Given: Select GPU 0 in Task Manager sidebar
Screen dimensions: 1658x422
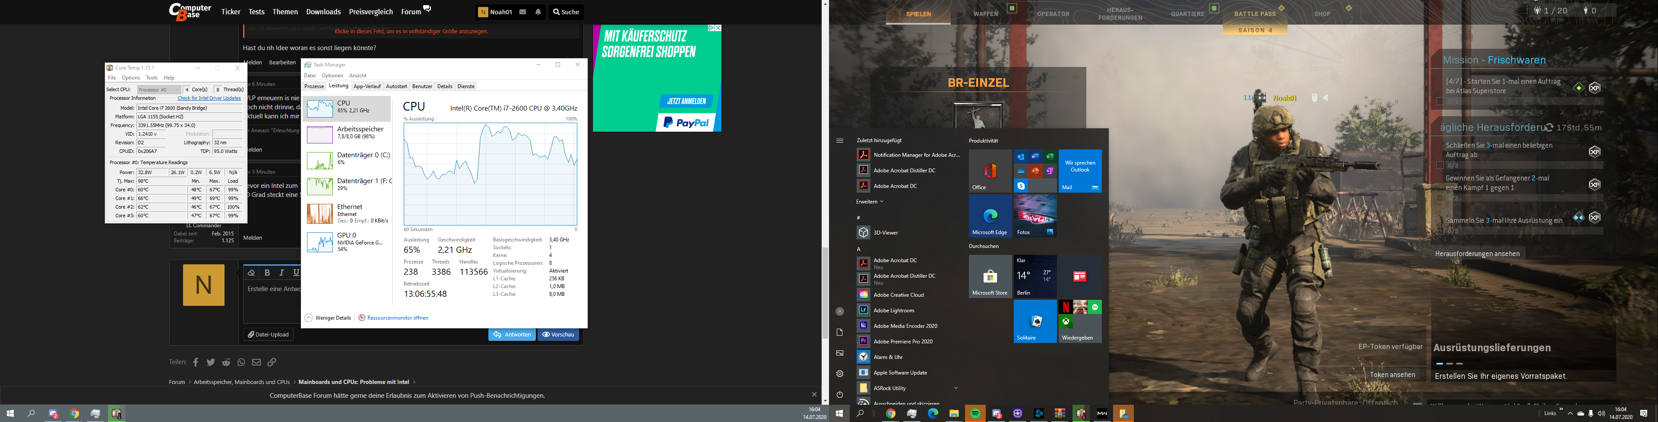Looking at the screenshot, I should (x=347, y=242).
